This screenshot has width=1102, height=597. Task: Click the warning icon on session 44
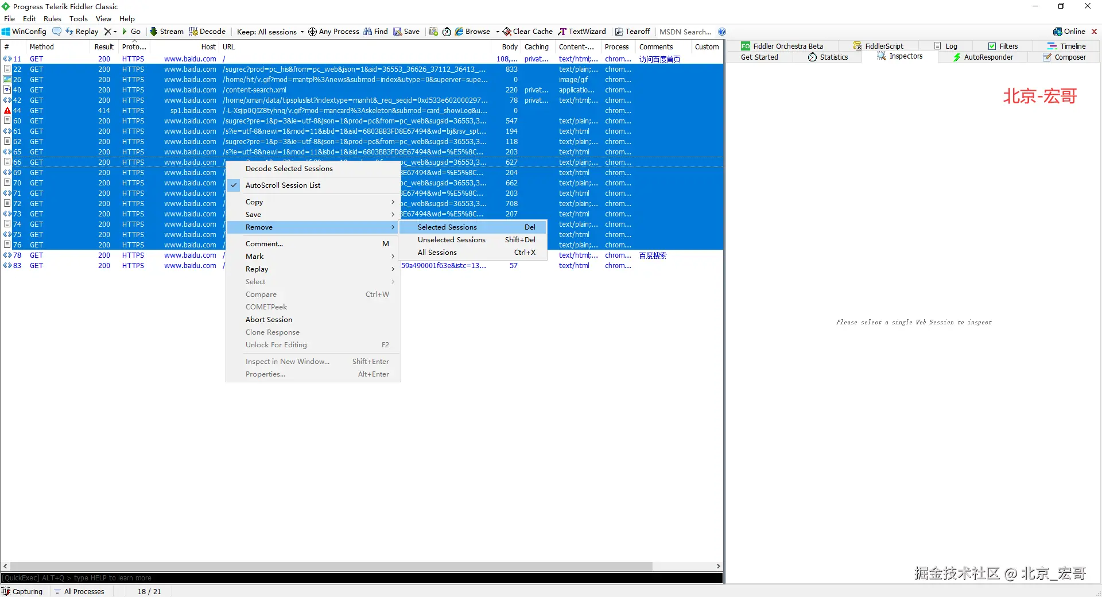(7, 110)
